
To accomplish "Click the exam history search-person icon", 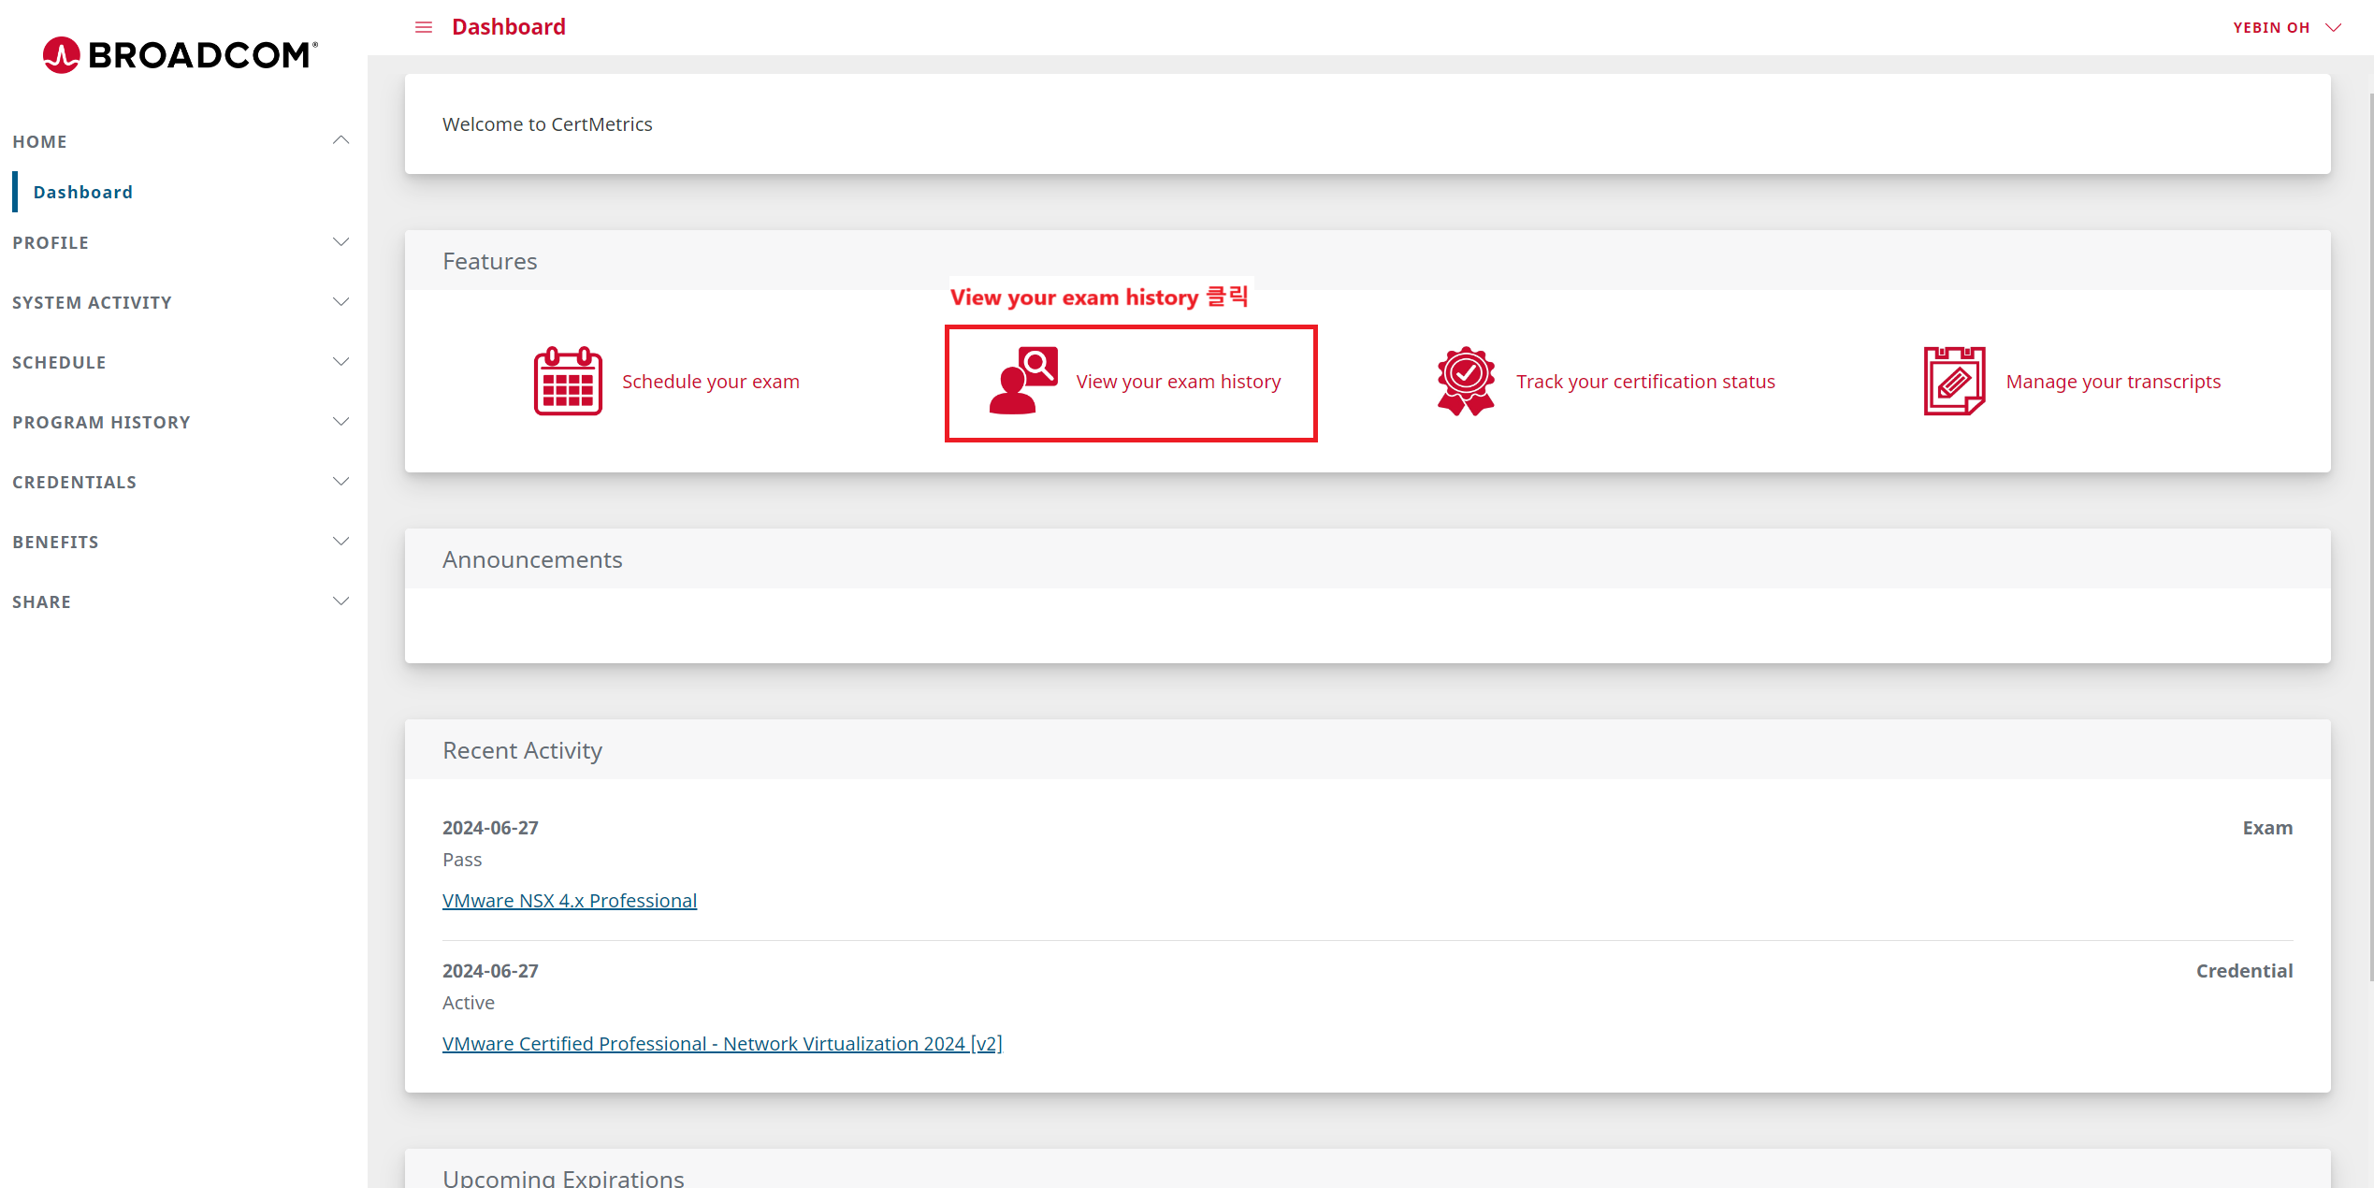I will [1023, 381].
